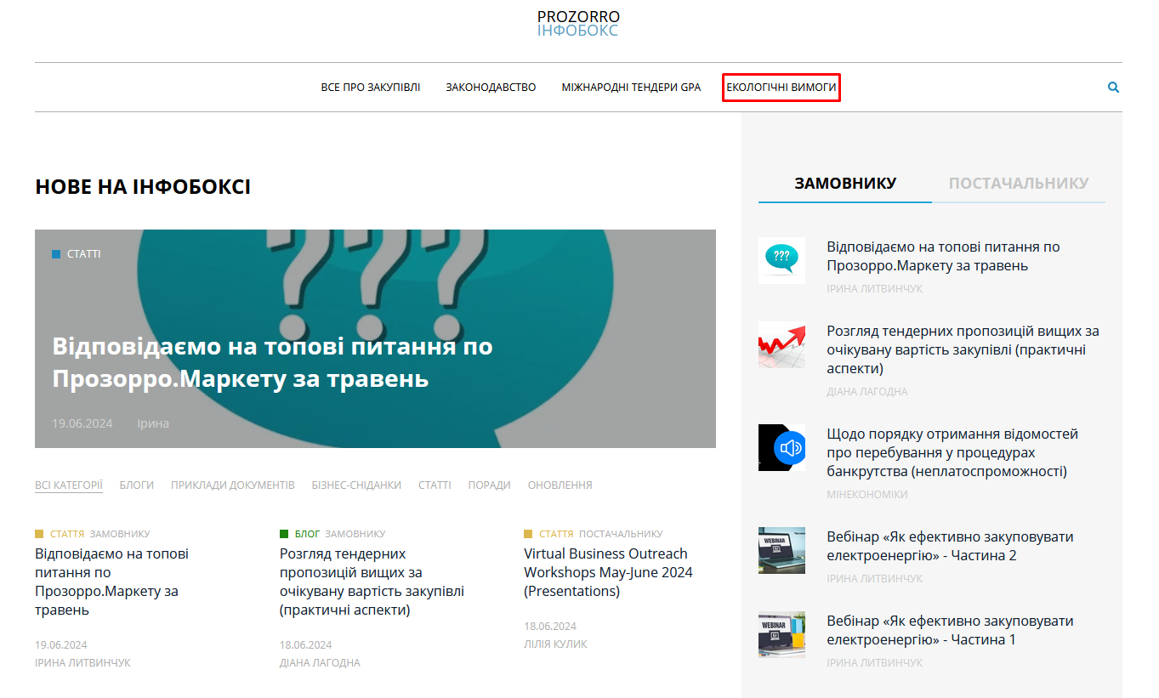Open sidebar webinar link Частина 2
This screenshot has width=1159, height=698.
point(950,546)
